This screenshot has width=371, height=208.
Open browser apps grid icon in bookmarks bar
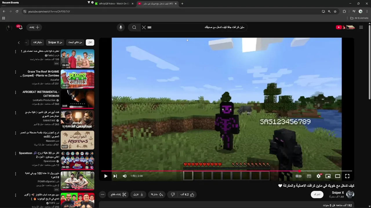3,18
